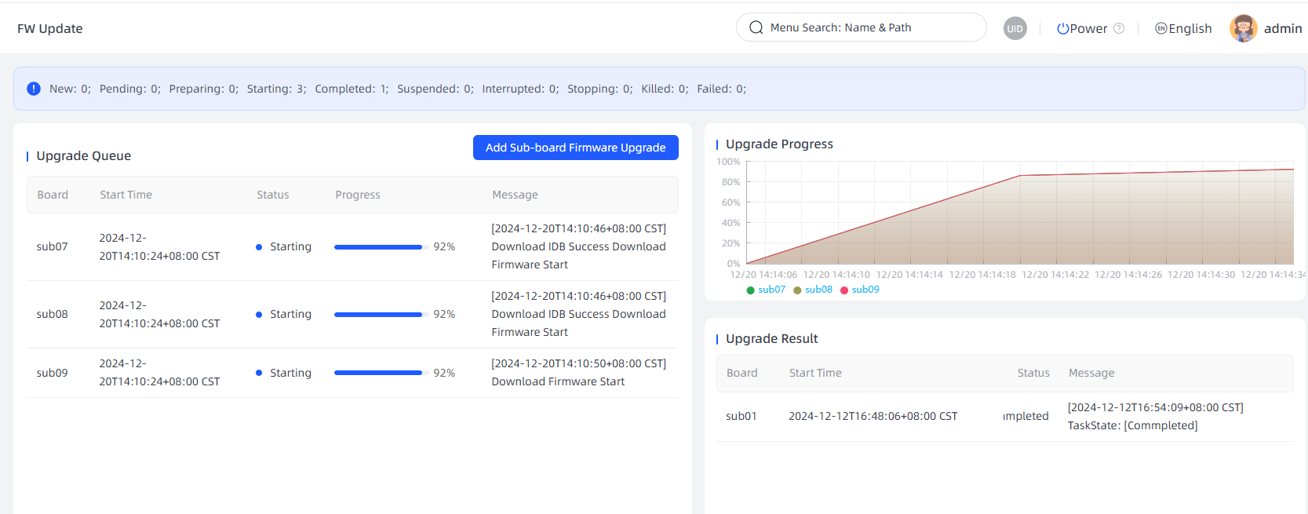Screen dimensions: 1308x514
Task: Click the 100% axis label on chart
Action: pyautogui.click(x=728, y=162)
